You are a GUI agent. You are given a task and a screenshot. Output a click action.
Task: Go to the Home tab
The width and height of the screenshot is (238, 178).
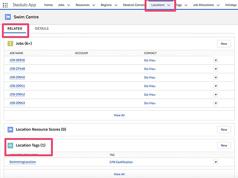(48, 5)
